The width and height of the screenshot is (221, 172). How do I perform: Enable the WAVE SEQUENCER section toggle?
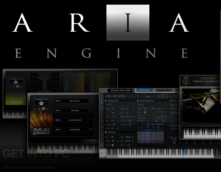[x=138, y=100]
